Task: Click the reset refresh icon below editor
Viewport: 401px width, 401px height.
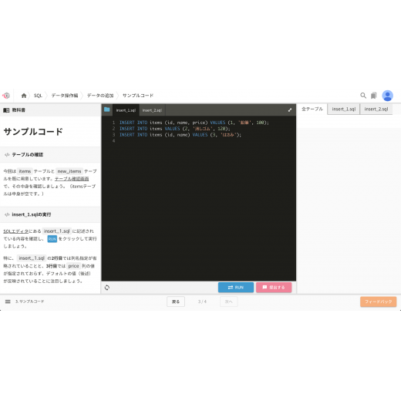Action: tap(107, 288)
